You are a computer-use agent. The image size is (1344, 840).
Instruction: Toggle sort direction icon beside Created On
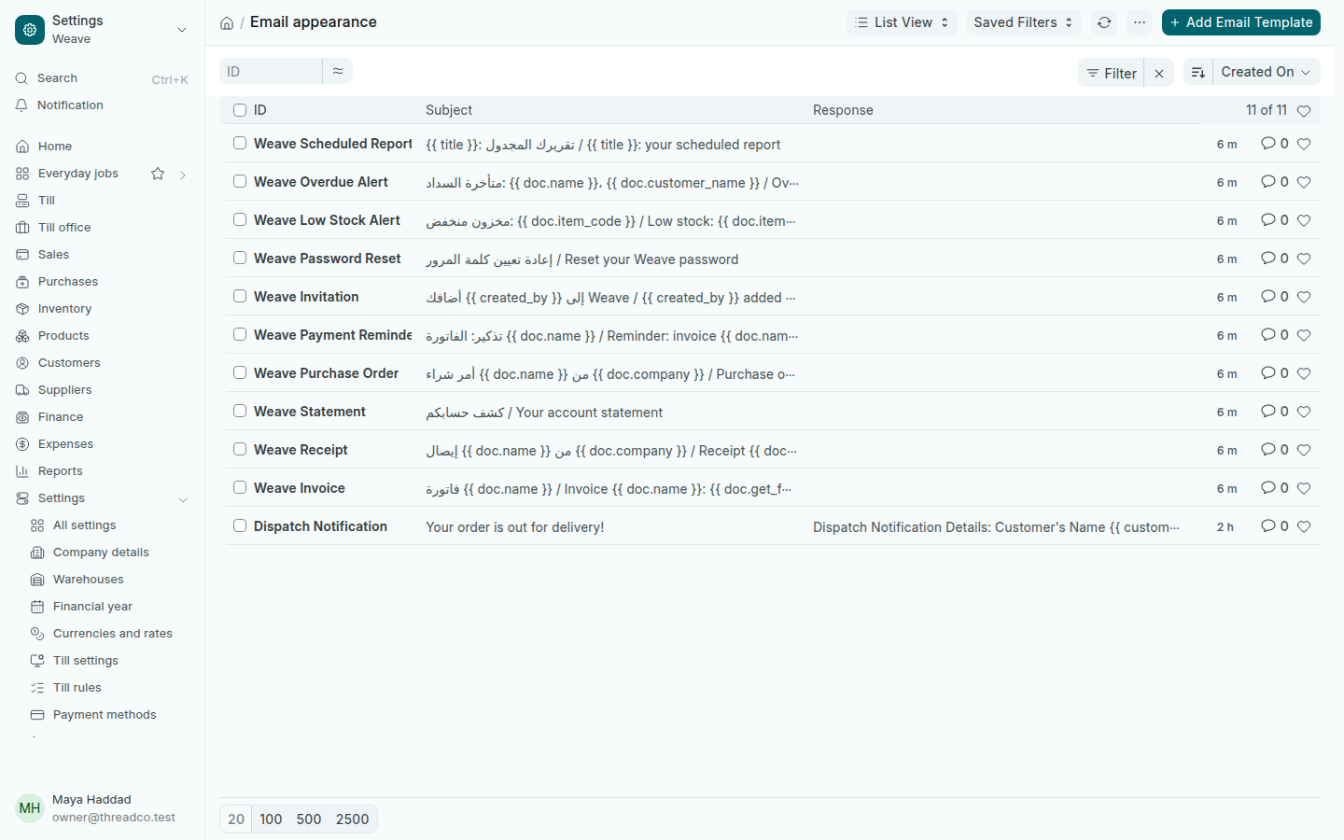click(1198, 73)
